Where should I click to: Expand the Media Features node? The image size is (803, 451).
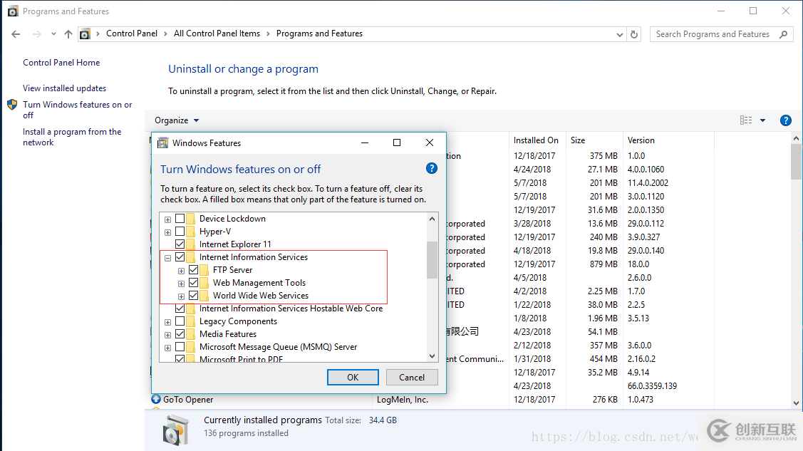[x=167, y=335]
